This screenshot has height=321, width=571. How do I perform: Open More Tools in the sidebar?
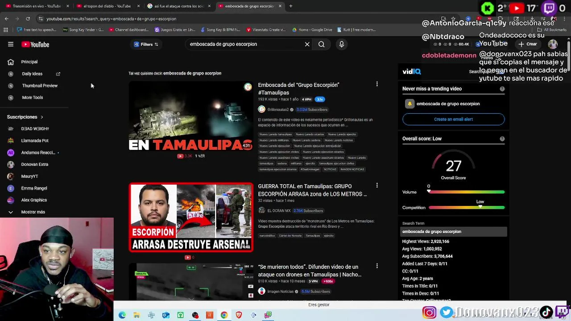[x=33, y=98]
